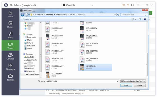157x97 pixels.
Task: Tick the checkbox in MobieTrans video row
Action: coord(47,90)
